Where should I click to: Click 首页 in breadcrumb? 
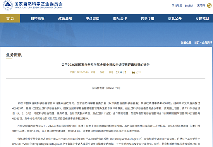pos(197,43)
